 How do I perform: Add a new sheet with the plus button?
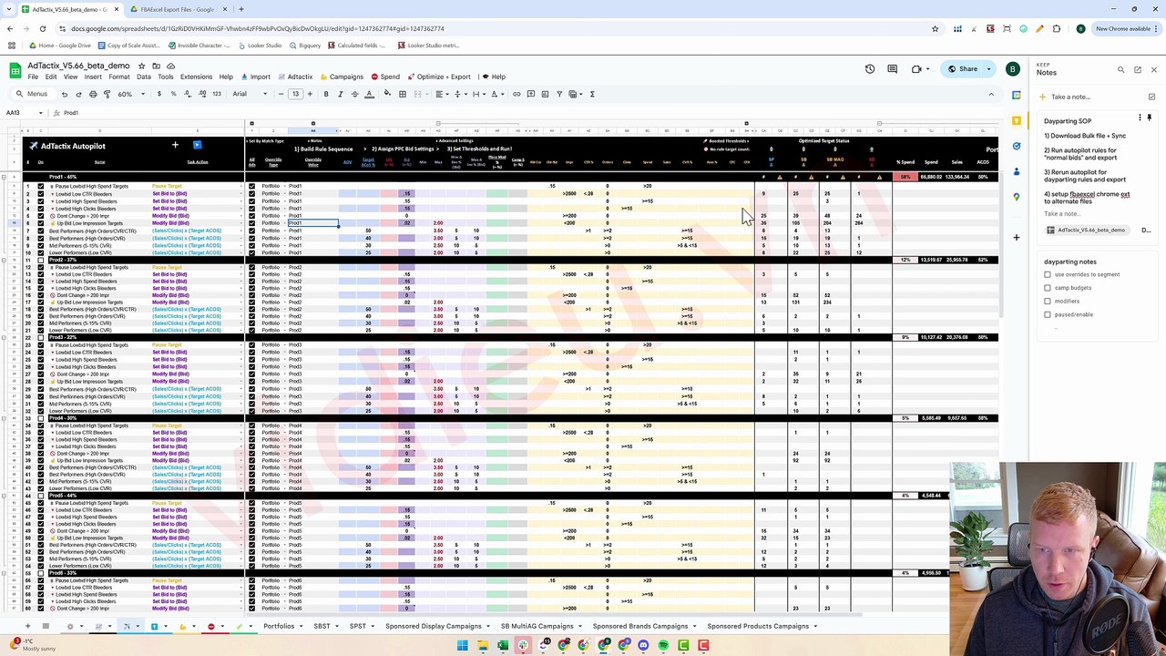pos(27,627)
